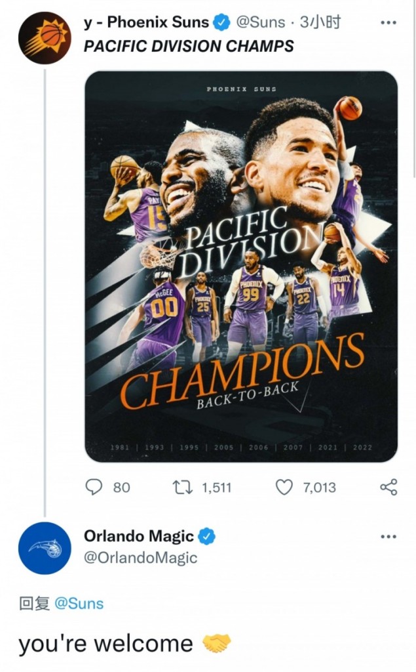
Task: Share the Suns tweet
Action: pyautogui.click(x=388, y=488)
